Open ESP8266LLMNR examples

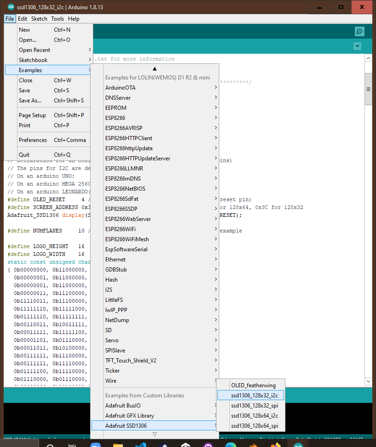(x=155, y=169)
